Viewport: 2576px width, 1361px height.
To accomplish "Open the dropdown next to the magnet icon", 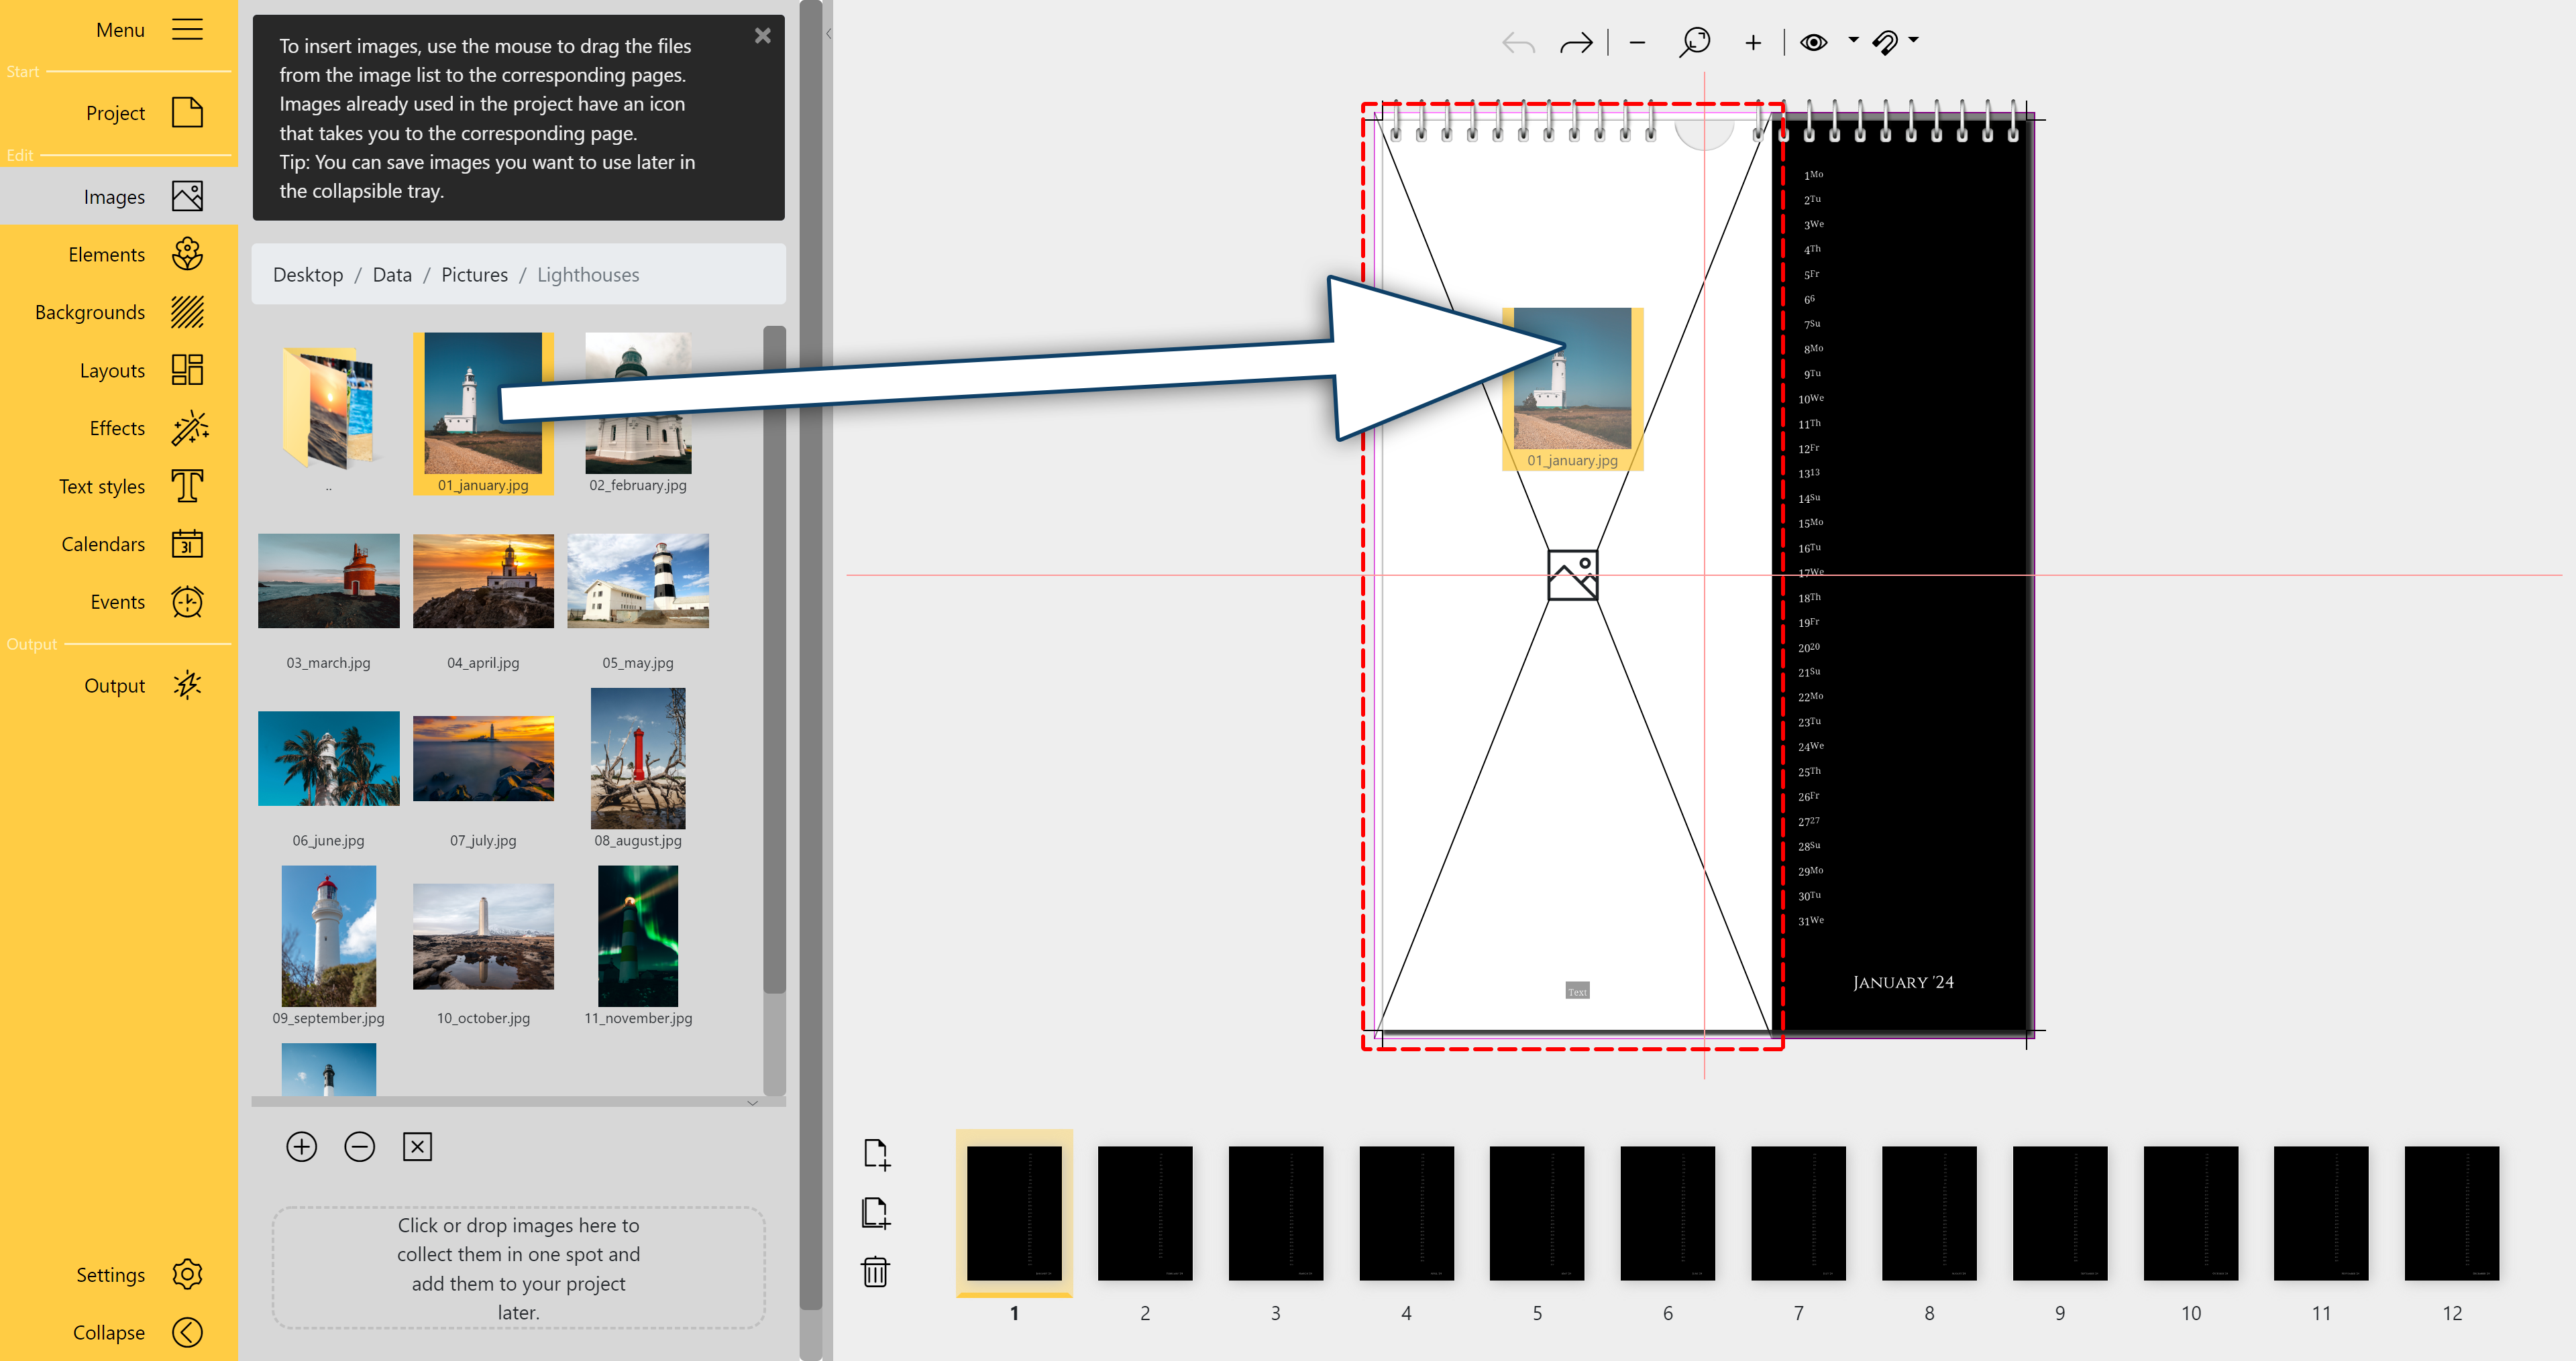I will click(x=1912, y=42).
